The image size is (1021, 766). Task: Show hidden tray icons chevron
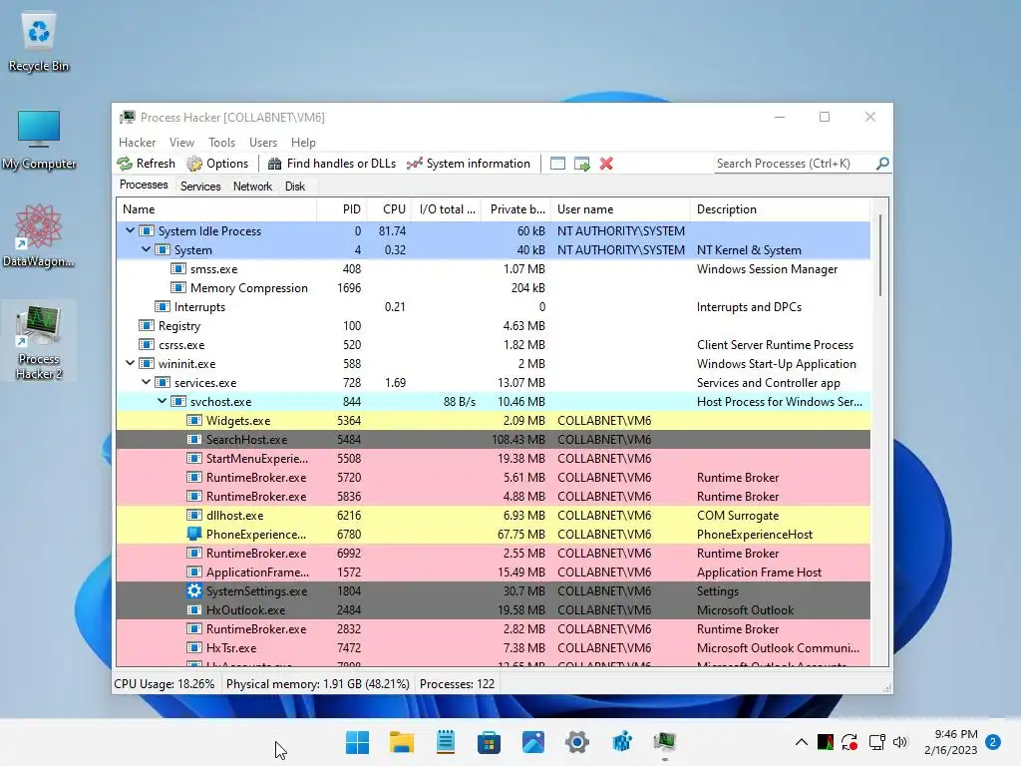coord(802,742)
